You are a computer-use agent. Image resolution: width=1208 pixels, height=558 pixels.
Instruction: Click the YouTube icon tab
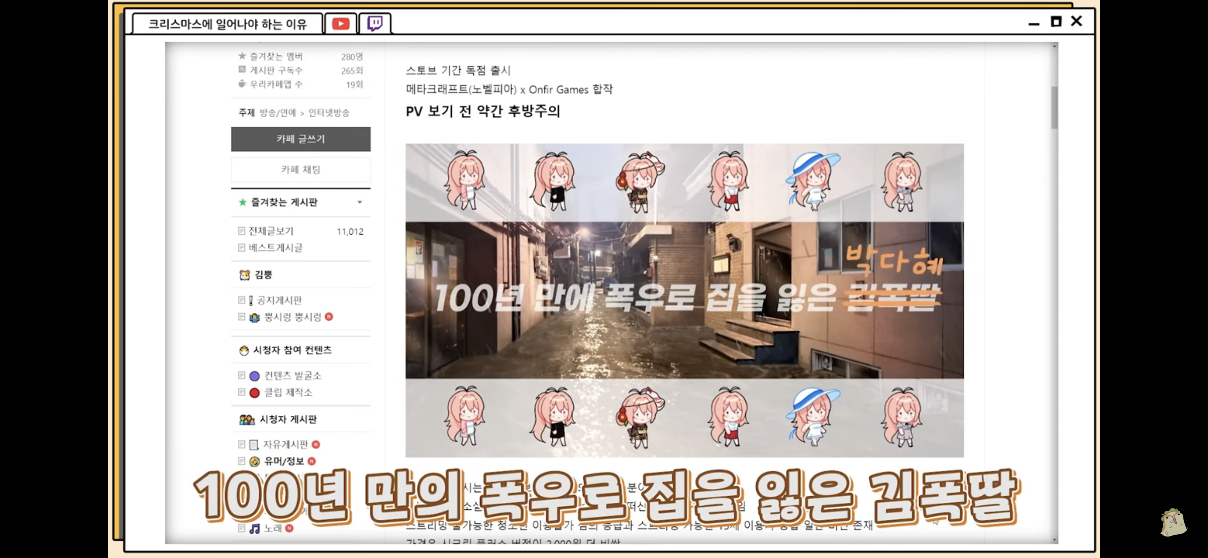point(340,23)
